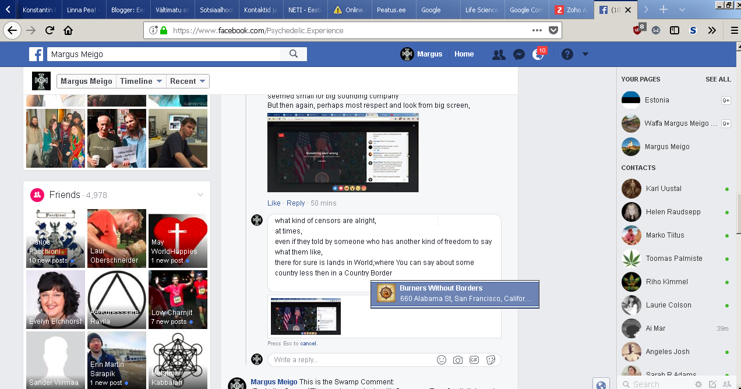This screenshot has height=389, width=741.
Task: Cancel comment editing
Action: coord(308,344)
